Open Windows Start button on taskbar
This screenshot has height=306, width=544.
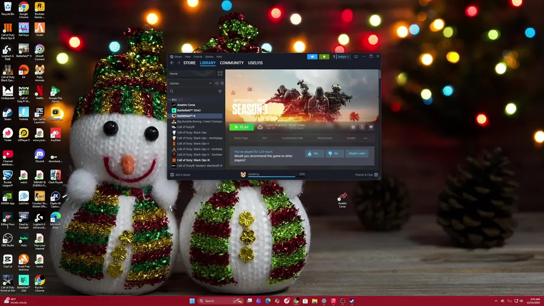pyautogui.click(x=192, y=301)
